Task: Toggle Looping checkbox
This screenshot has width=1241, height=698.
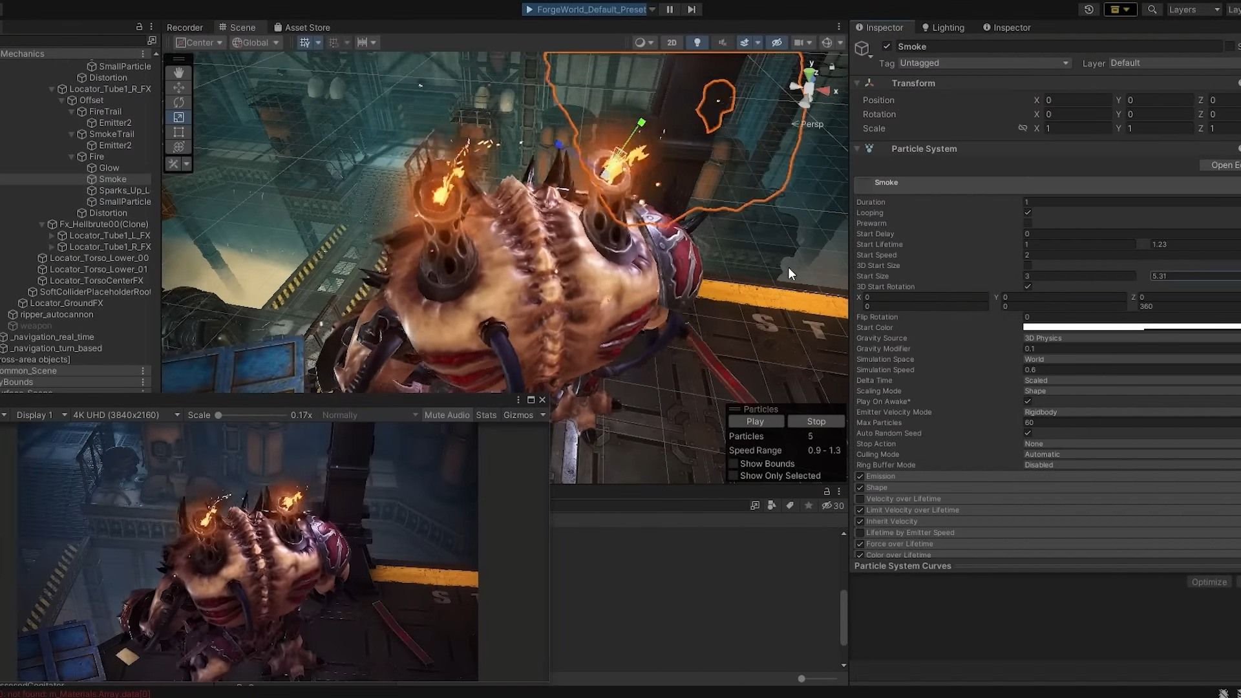Action: tap(1028, 213)
